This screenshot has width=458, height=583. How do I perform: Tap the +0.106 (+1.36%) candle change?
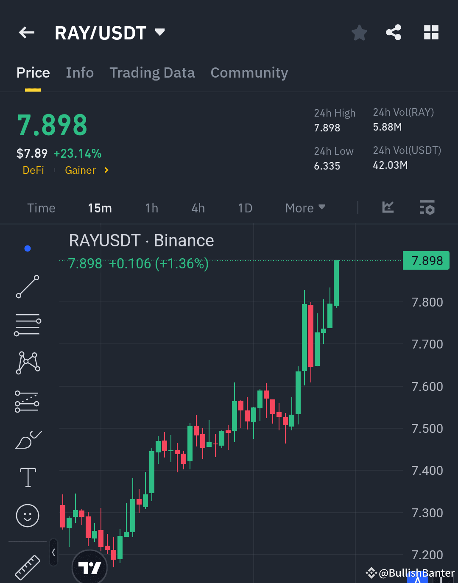[159, 264]
